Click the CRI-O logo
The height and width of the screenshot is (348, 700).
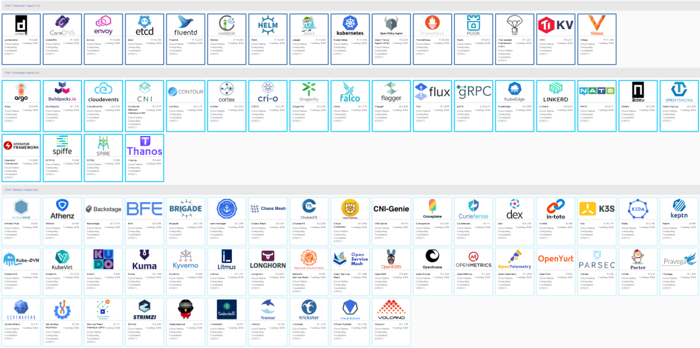(268, 92)
